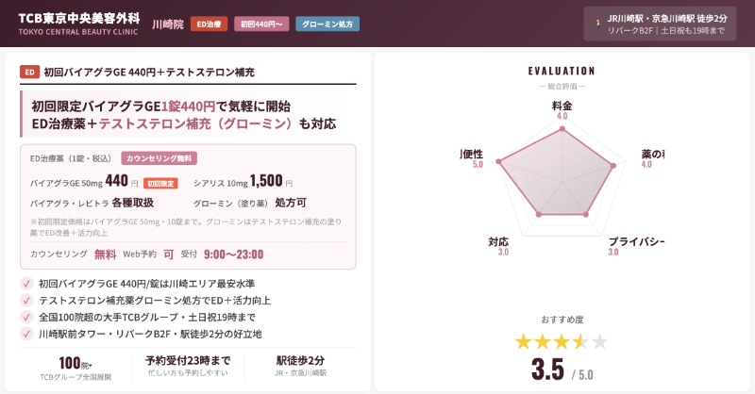Click the 初回440円〜 header tag
Screen dimensions: 755x394
coord(260,24)
